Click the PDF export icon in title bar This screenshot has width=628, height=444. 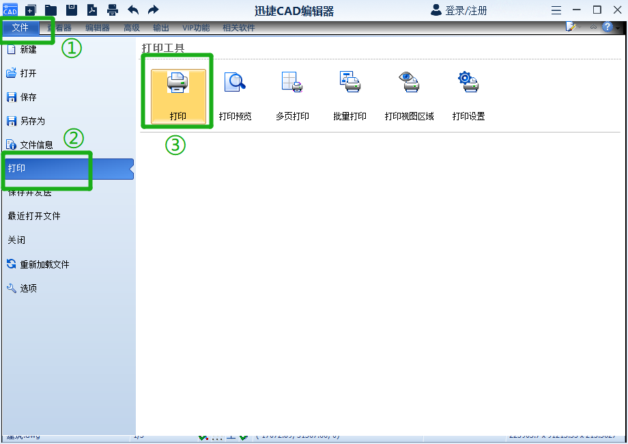91,10
